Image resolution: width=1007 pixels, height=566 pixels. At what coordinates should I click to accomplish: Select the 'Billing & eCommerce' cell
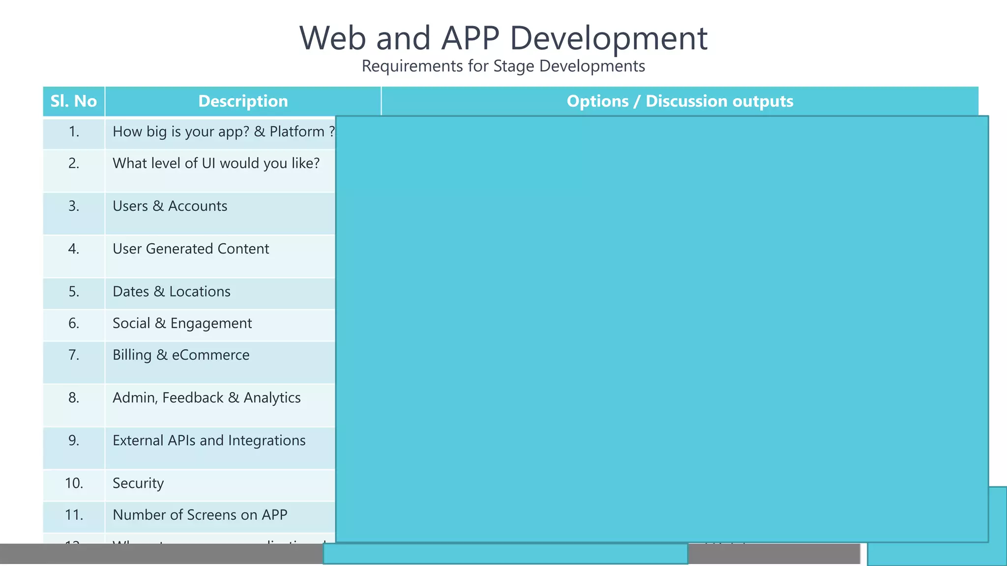[181, 355]
